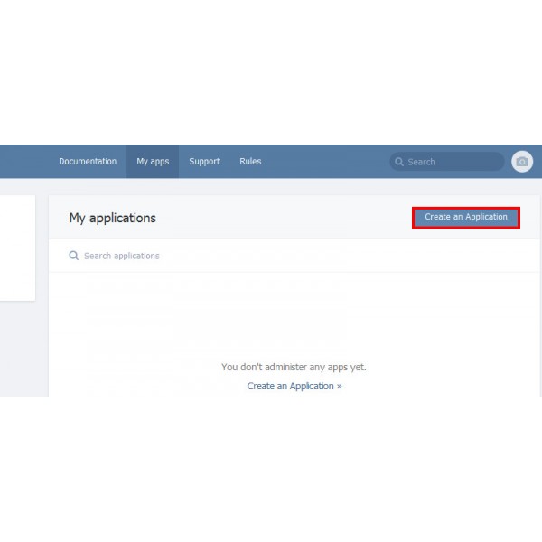Open the camera profile avatar
The height and width of the screenshot is (542, 542).
click(x=522, y=162)
